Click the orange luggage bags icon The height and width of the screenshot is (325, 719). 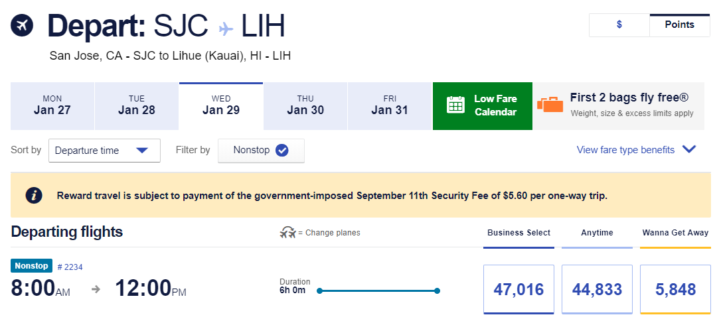pos(550,105)
